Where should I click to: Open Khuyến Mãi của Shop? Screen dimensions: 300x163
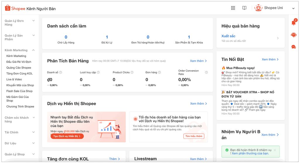click(20, 85)
